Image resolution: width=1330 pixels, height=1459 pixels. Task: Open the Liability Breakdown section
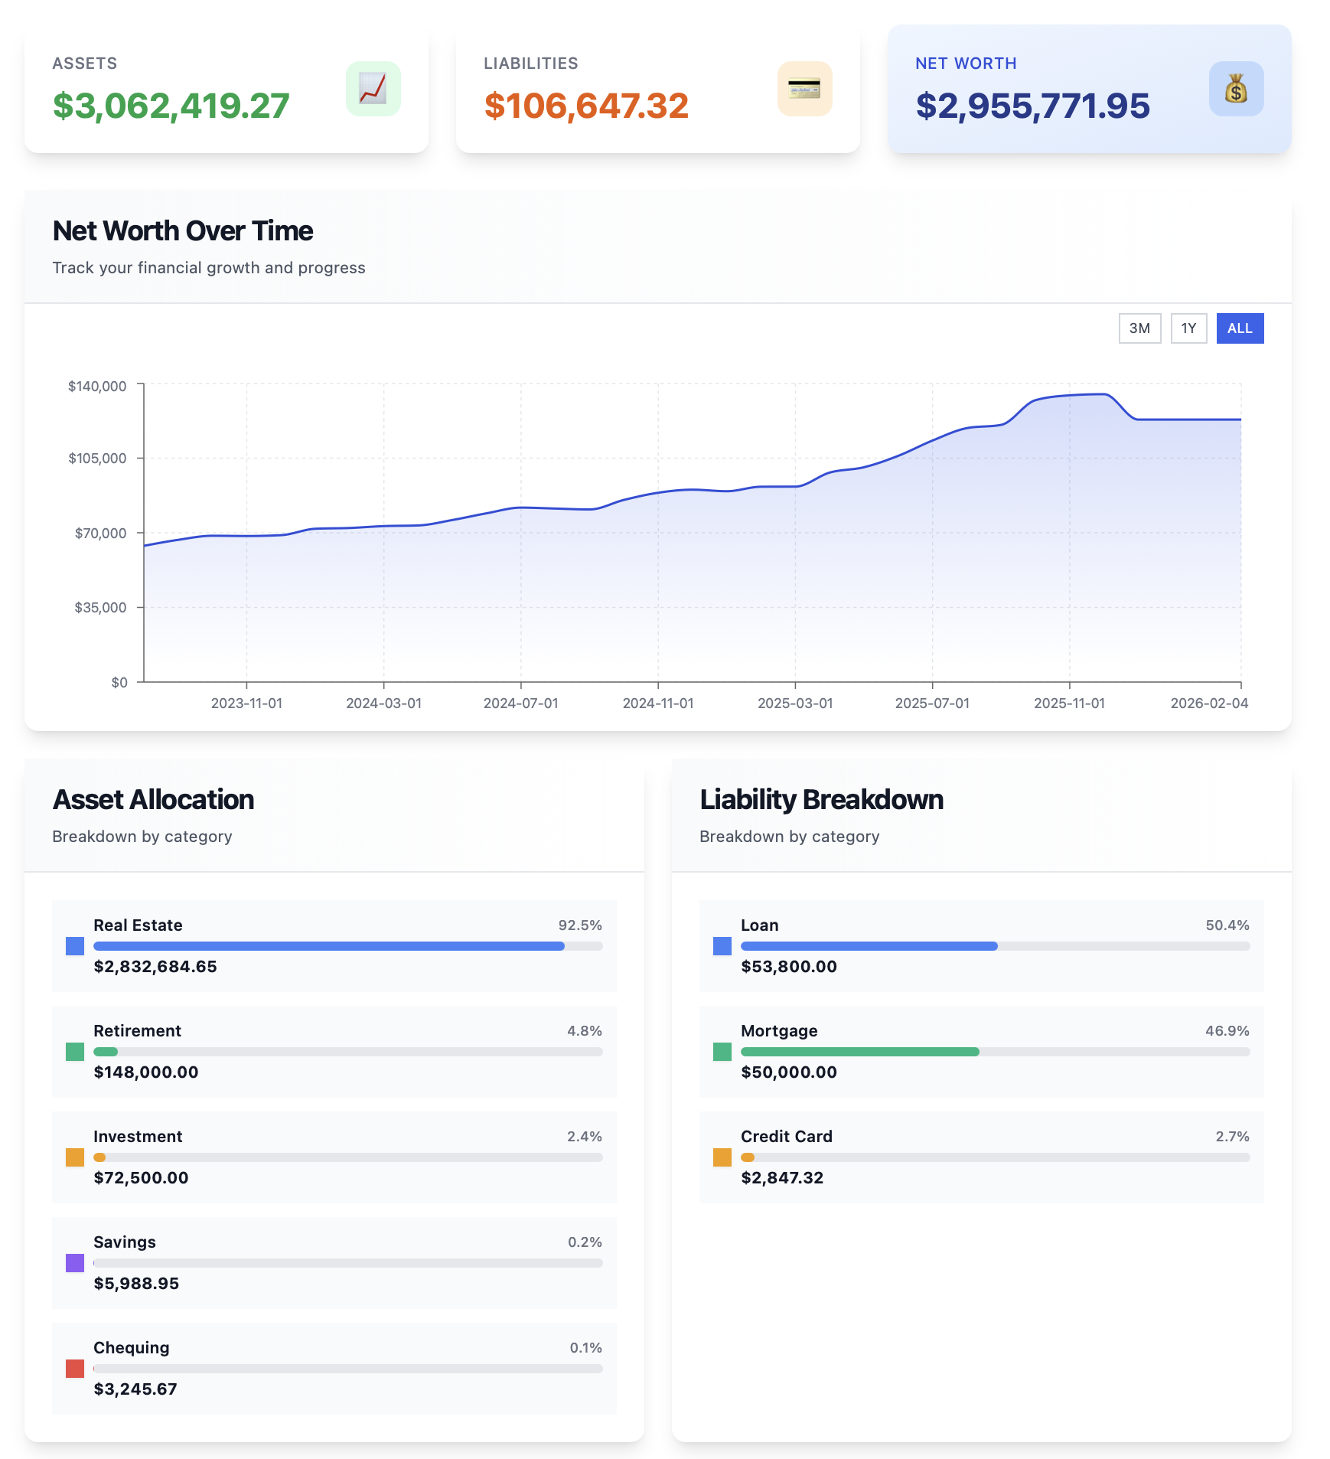tap(822, 799)
